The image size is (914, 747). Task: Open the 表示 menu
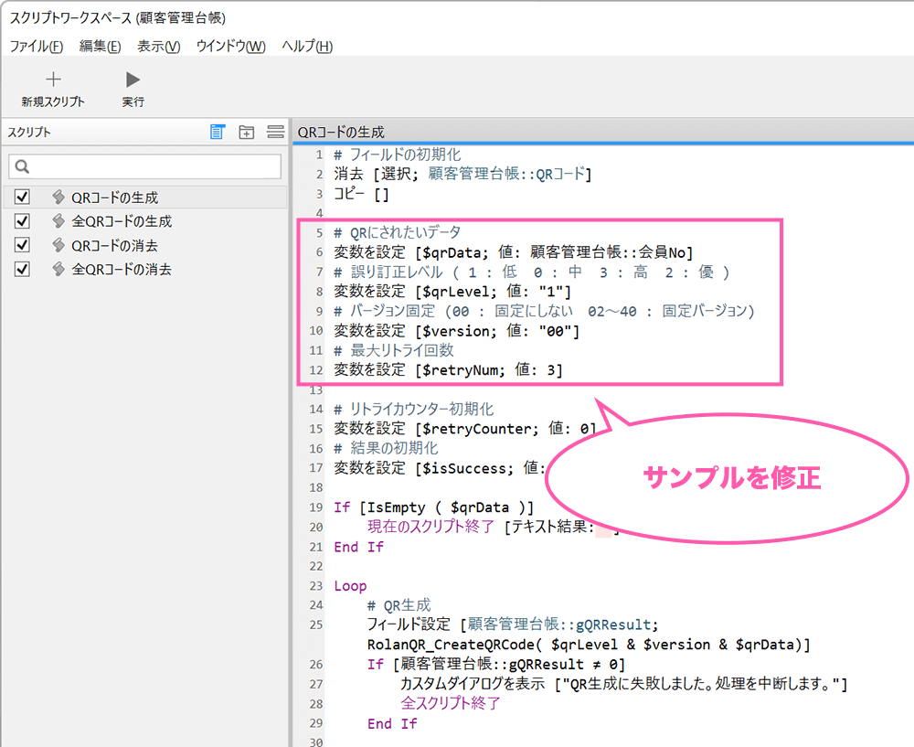click(x=155, y=46)
